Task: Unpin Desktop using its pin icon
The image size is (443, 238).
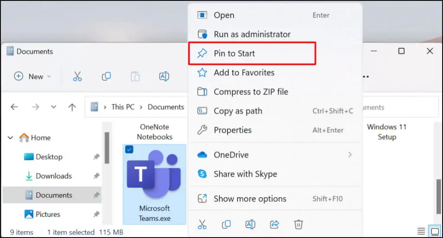Action: [96, 157]
